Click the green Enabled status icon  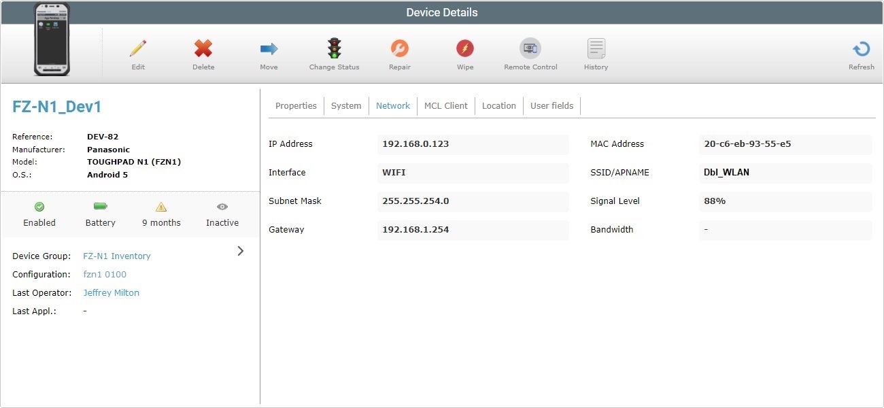(x=39, y=207)
